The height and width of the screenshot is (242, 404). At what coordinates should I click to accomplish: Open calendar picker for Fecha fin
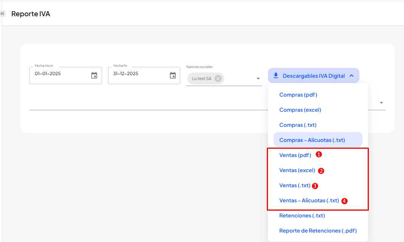173,76
